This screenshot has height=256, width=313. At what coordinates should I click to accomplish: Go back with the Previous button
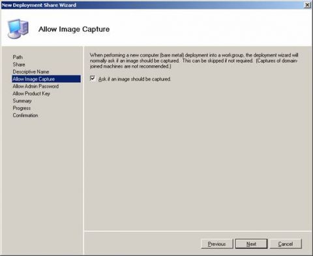216,244
